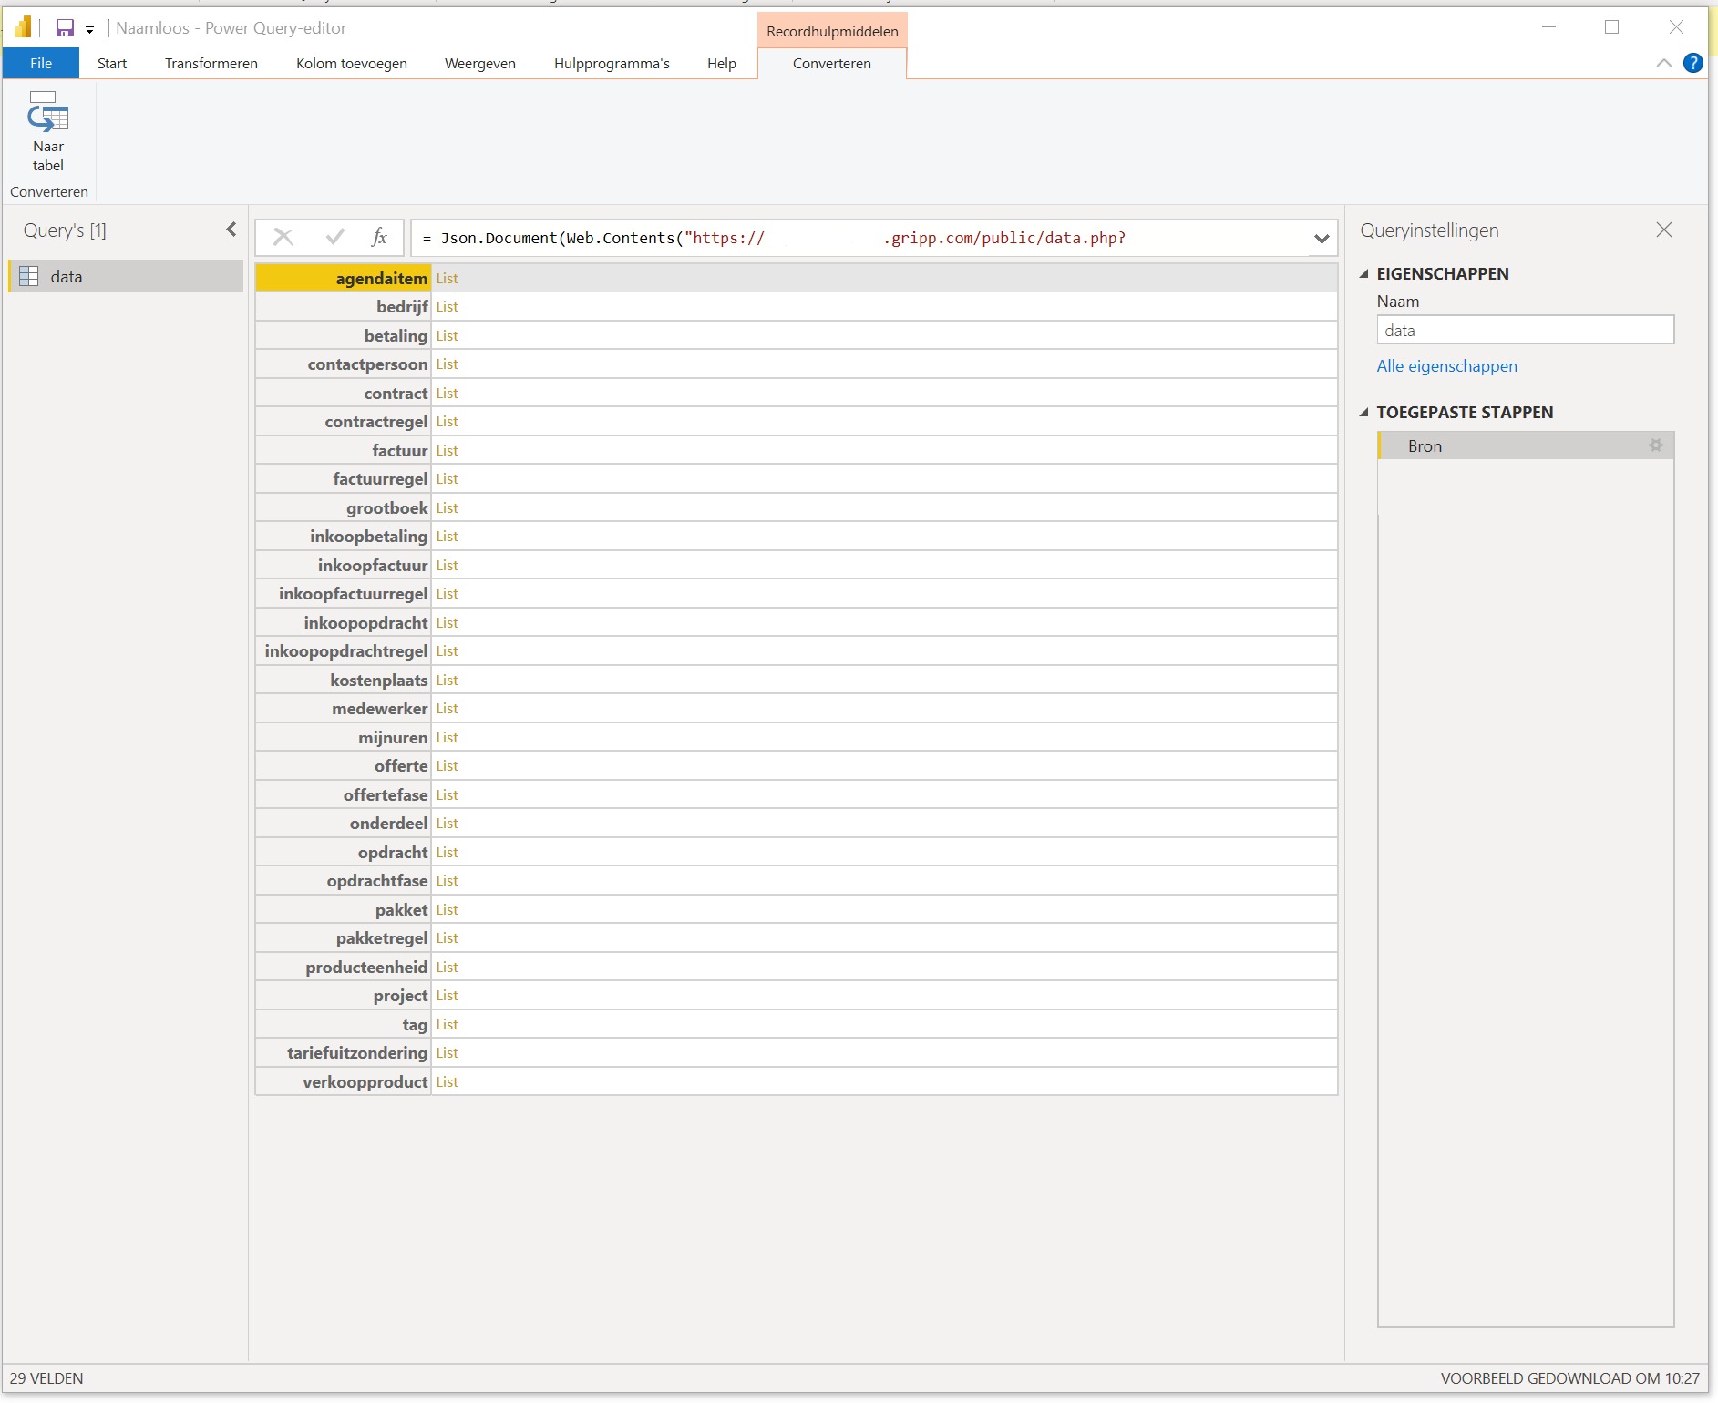Collapse the Query's pane arrow

[231, 230]
